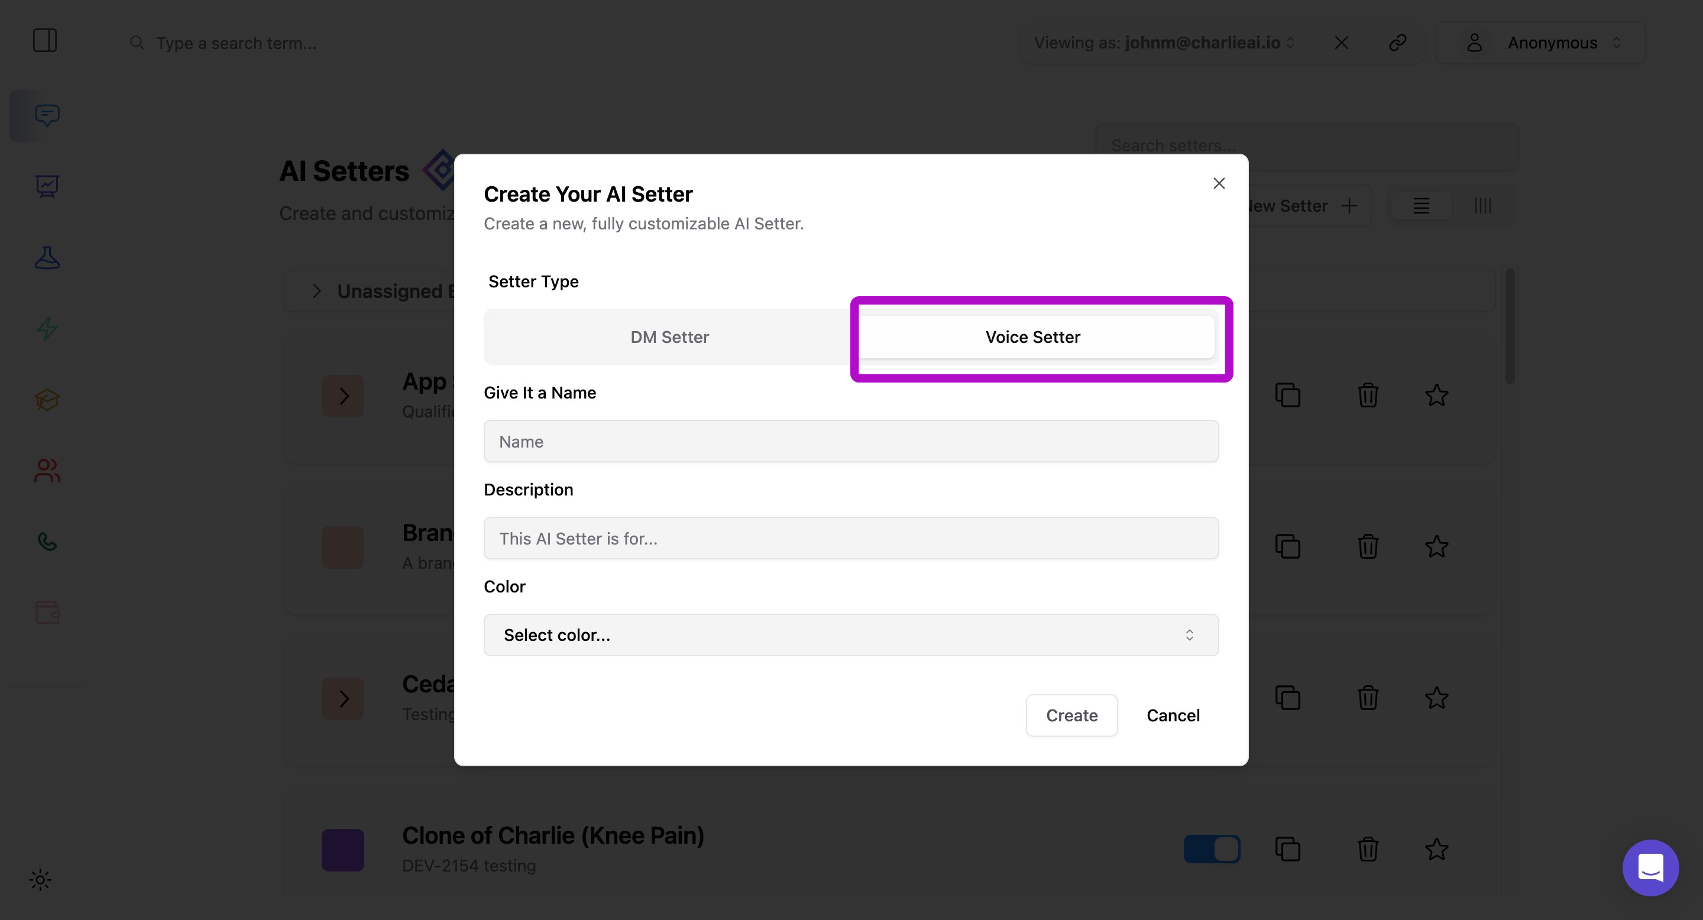Open the conversations chat icon in sidebar
The image size is (1703, 920).
[47, 116]
